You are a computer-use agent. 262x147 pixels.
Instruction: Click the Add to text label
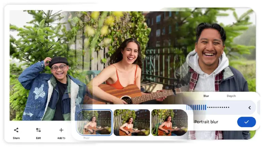(61, 138)
